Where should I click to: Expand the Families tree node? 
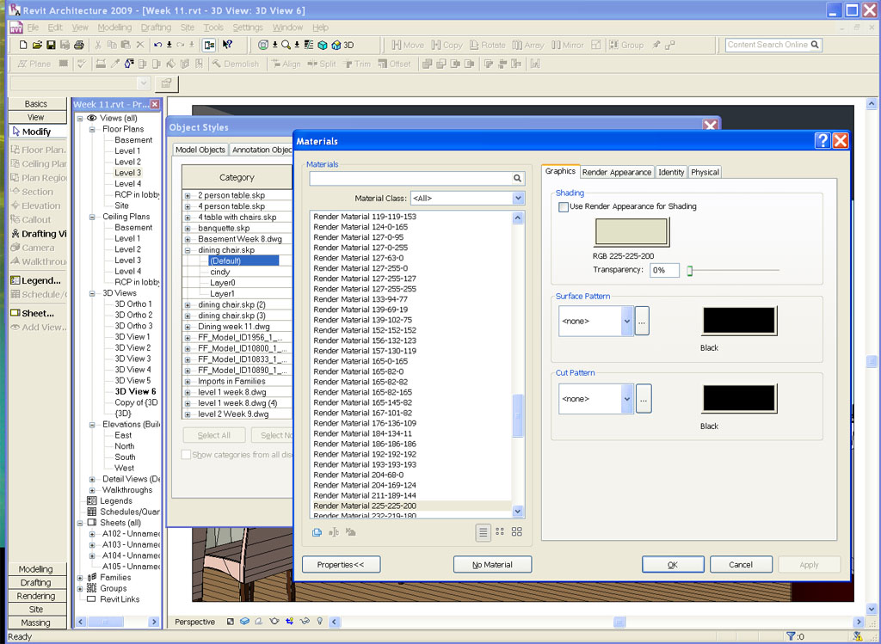(80, 578)
